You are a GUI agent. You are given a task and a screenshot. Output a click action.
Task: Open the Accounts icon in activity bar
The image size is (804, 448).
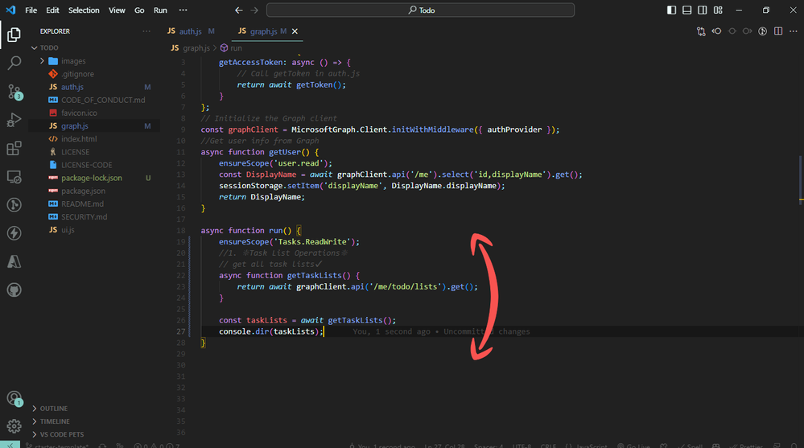point(14,398)
